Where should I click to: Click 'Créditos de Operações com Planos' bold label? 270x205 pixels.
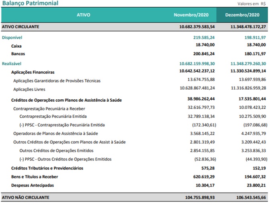click(66, 100)
